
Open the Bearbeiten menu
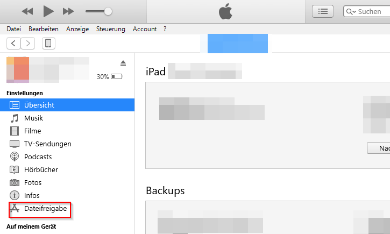(44, 29)
